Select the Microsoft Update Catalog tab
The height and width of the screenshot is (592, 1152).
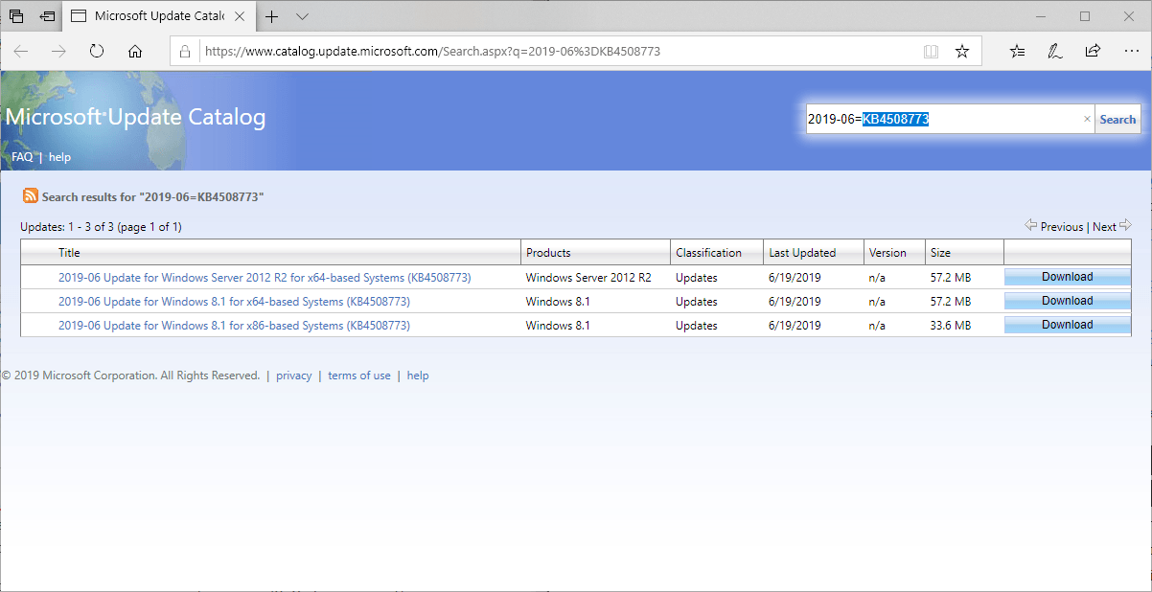159,16
